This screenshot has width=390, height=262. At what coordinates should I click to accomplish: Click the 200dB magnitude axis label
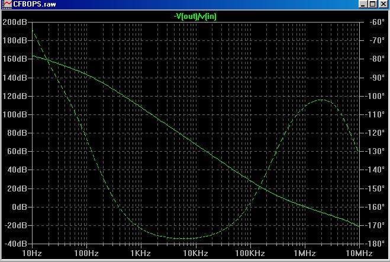15,22
